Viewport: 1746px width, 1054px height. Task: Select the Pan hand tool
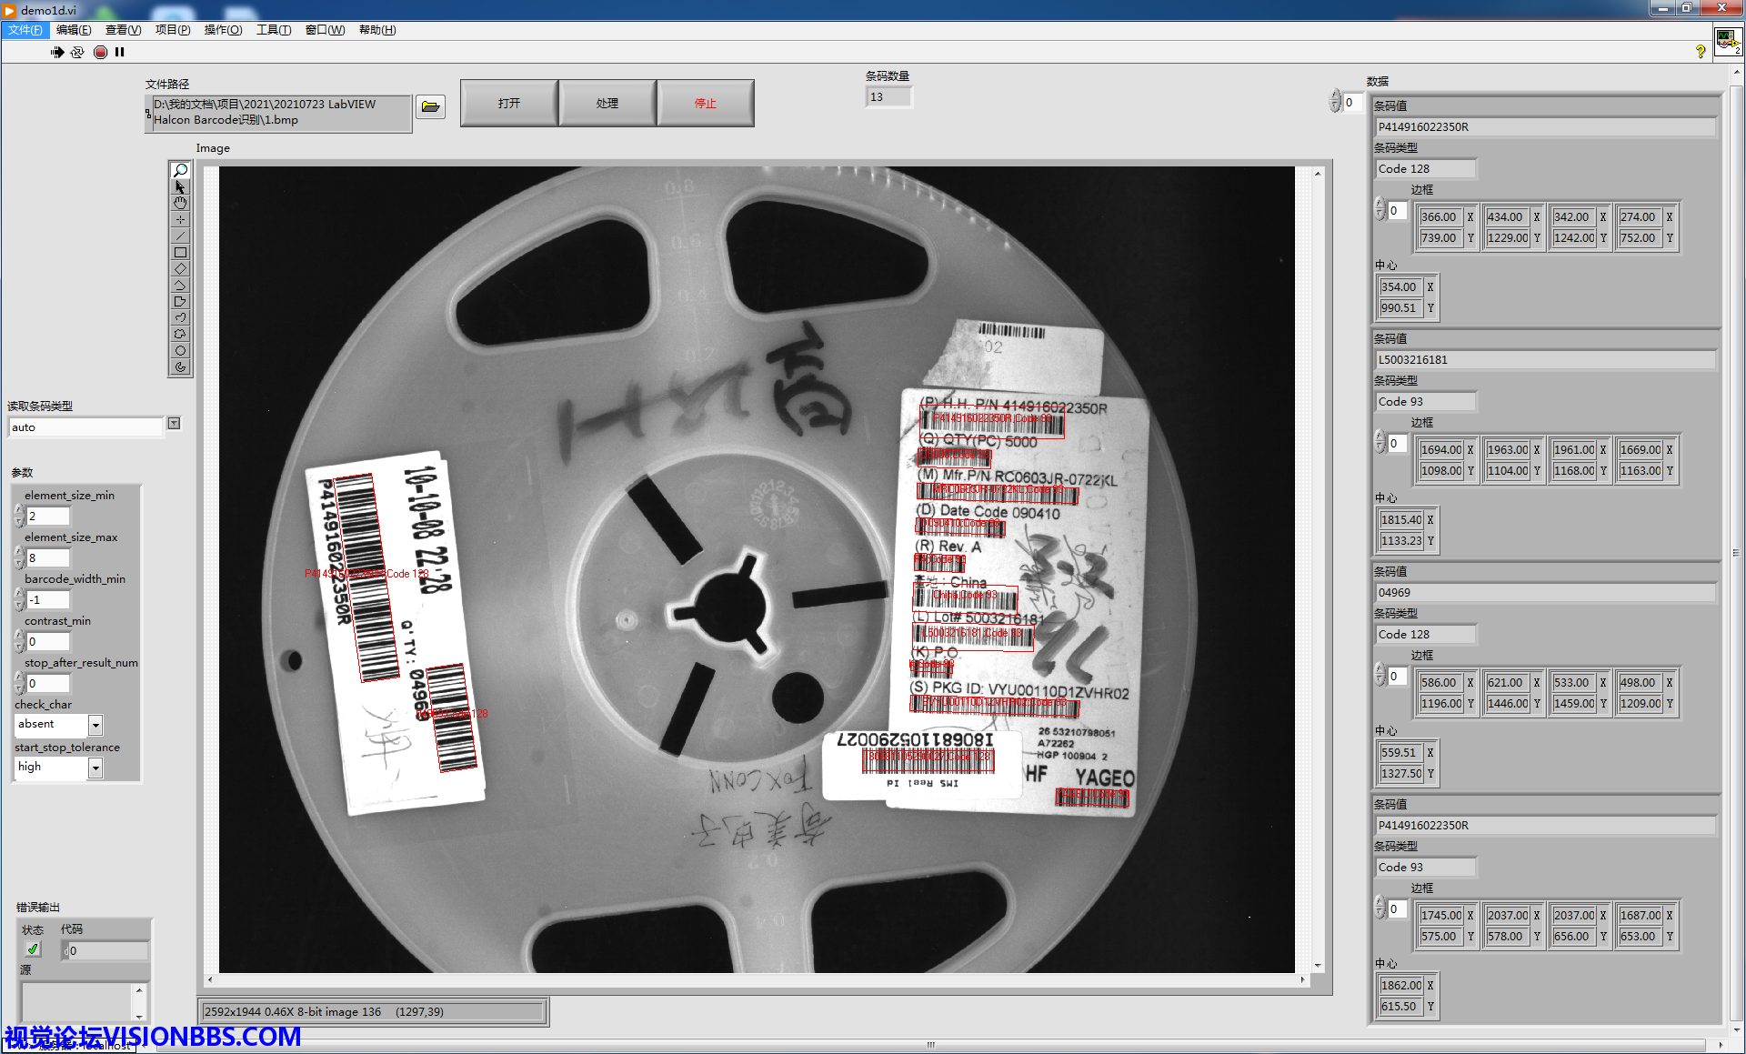(180, 203)
